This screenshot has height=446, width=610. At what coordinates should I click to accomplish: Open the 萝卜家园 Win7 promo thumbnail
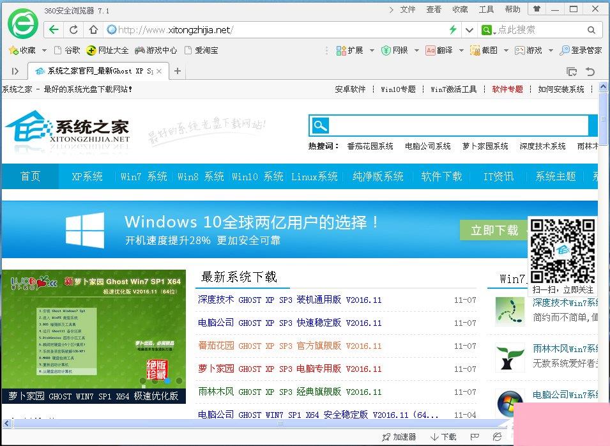(94, 337)
